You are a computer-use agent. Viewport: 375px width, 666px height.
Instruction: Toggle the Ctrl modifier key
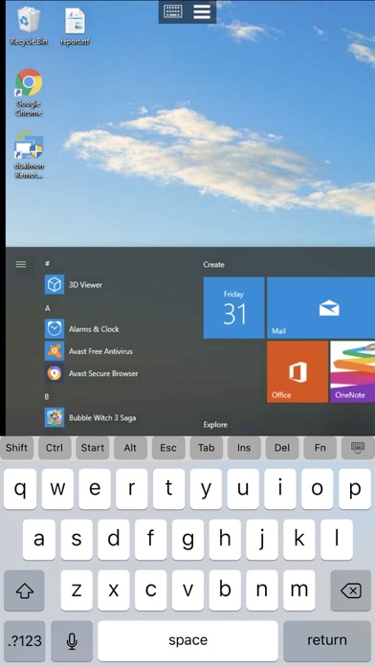coord(55,448)
